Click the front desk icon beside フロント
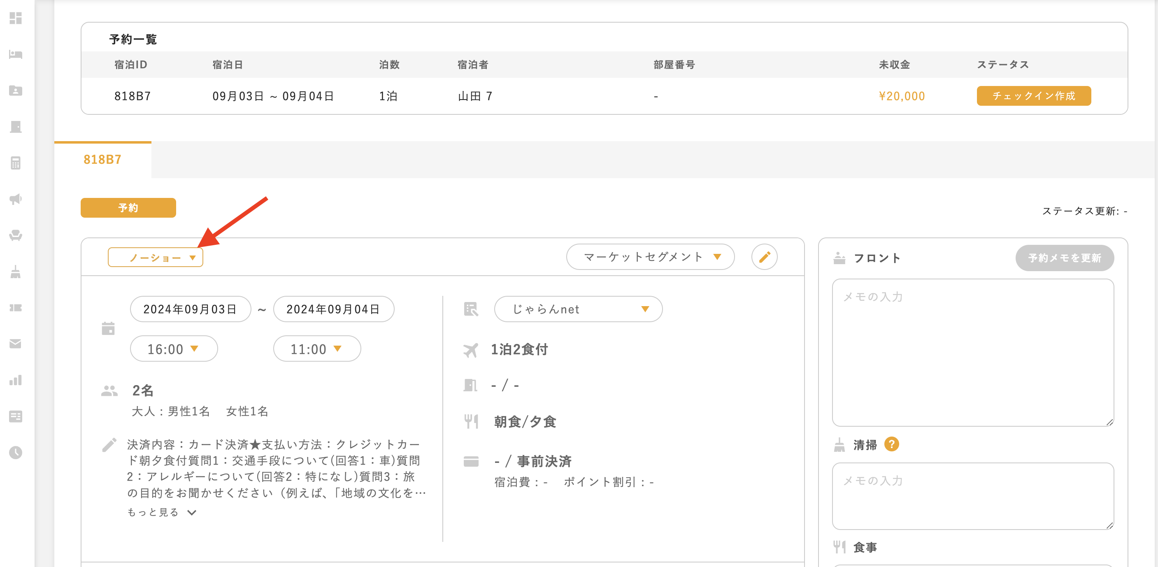1158x567 pixels. click(x=839, y=258)
